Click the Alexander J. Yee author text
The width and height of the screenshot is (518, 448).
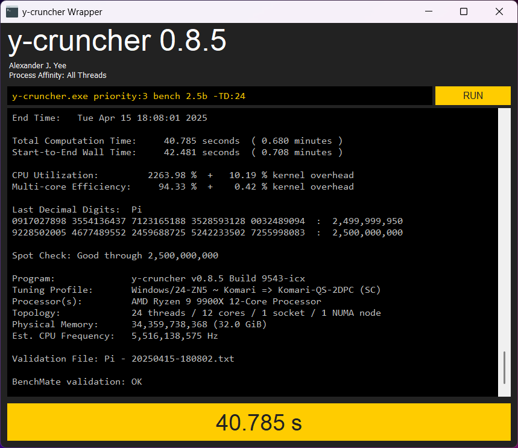pyautogui.click(x=37, y=66)
